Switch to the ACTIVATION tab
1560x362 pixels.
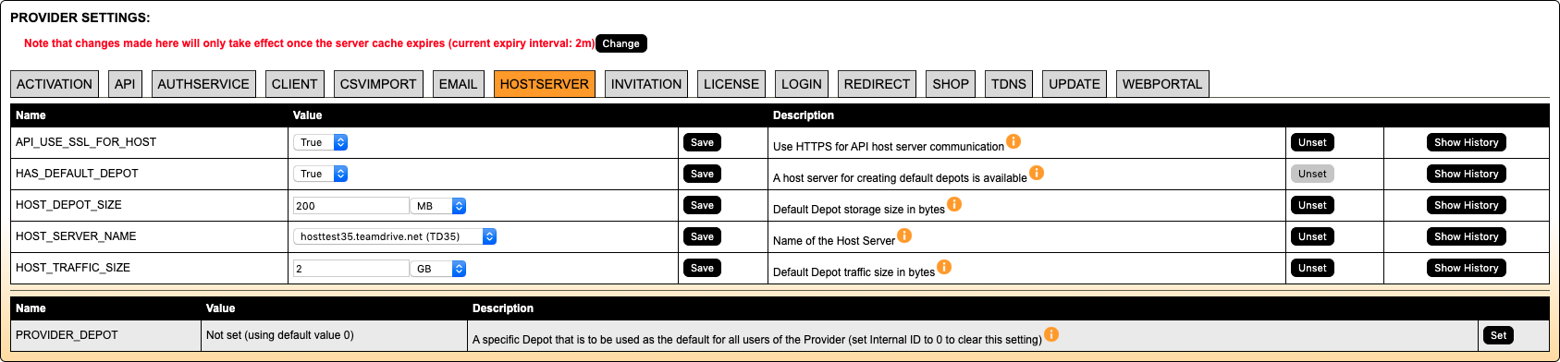pos(55,84)
